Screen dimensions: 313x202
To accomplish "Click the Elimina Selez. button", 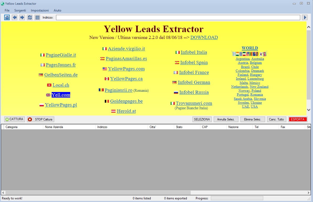I will coord(252,119).
